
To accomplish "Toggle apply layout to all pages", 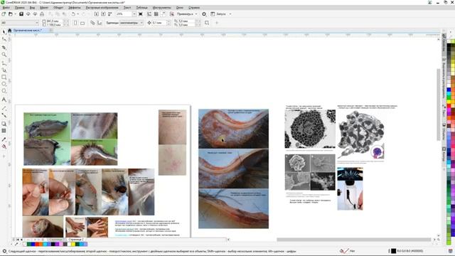I will (92, 23).
